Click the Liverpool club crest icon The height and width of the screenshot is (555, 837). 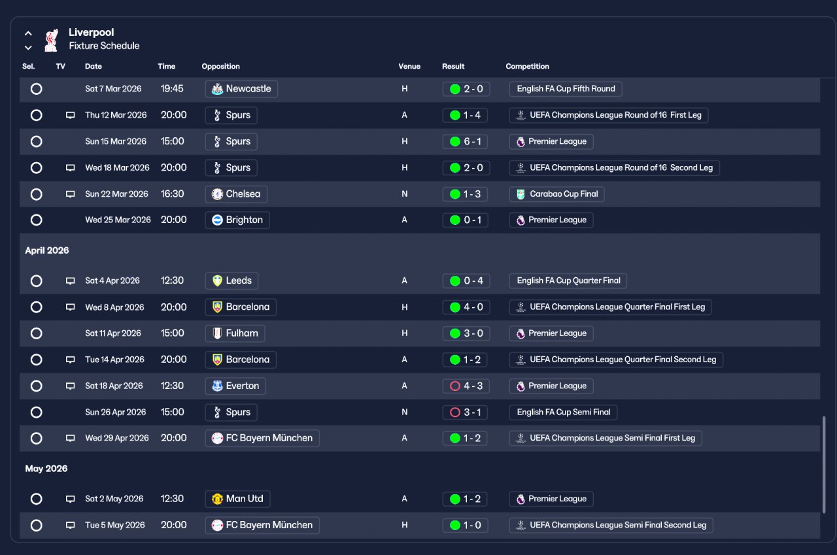coord(51,40)
